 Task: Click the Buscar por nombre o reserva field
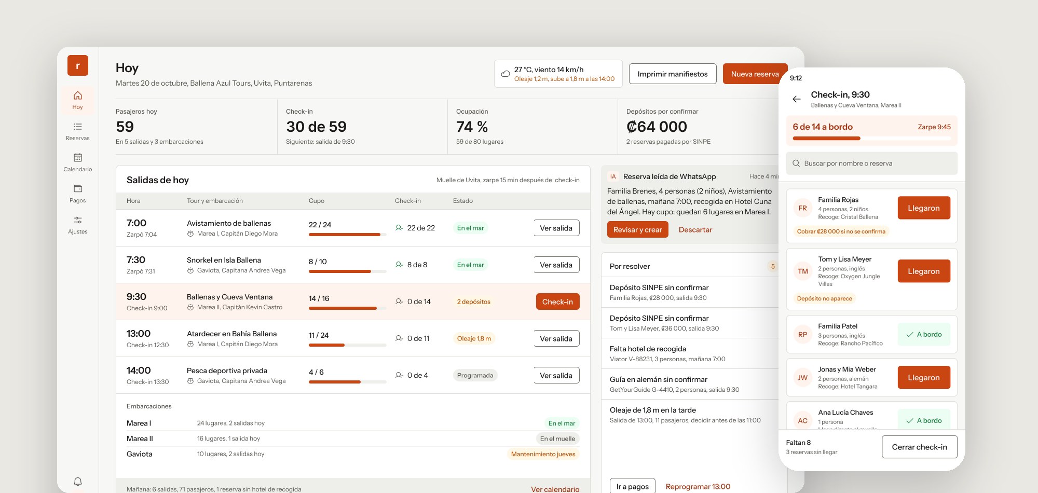tap(872, 163)
